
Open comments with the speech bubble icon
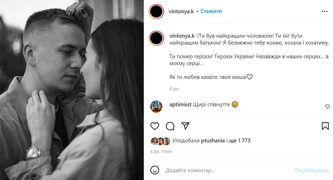click(170, 126)
